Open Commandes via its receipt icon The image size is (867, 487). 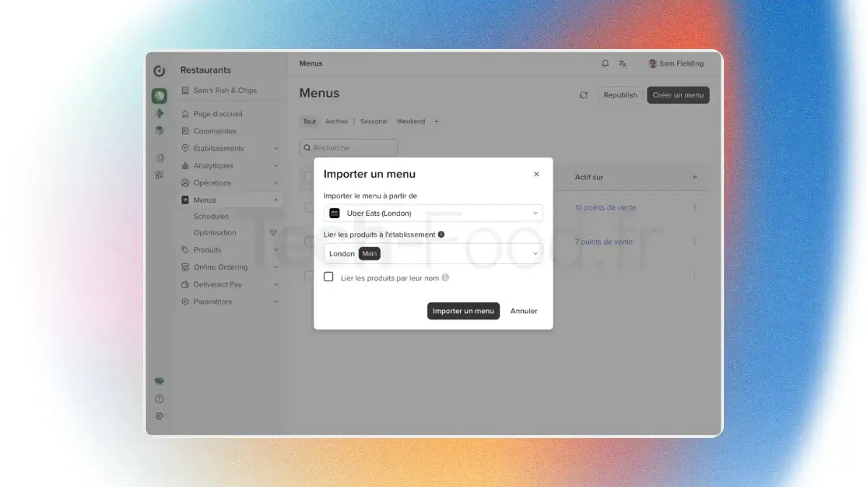[185, 131]
